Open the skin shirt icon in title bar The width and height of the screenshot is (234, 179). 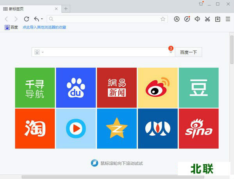pos(201,4)
